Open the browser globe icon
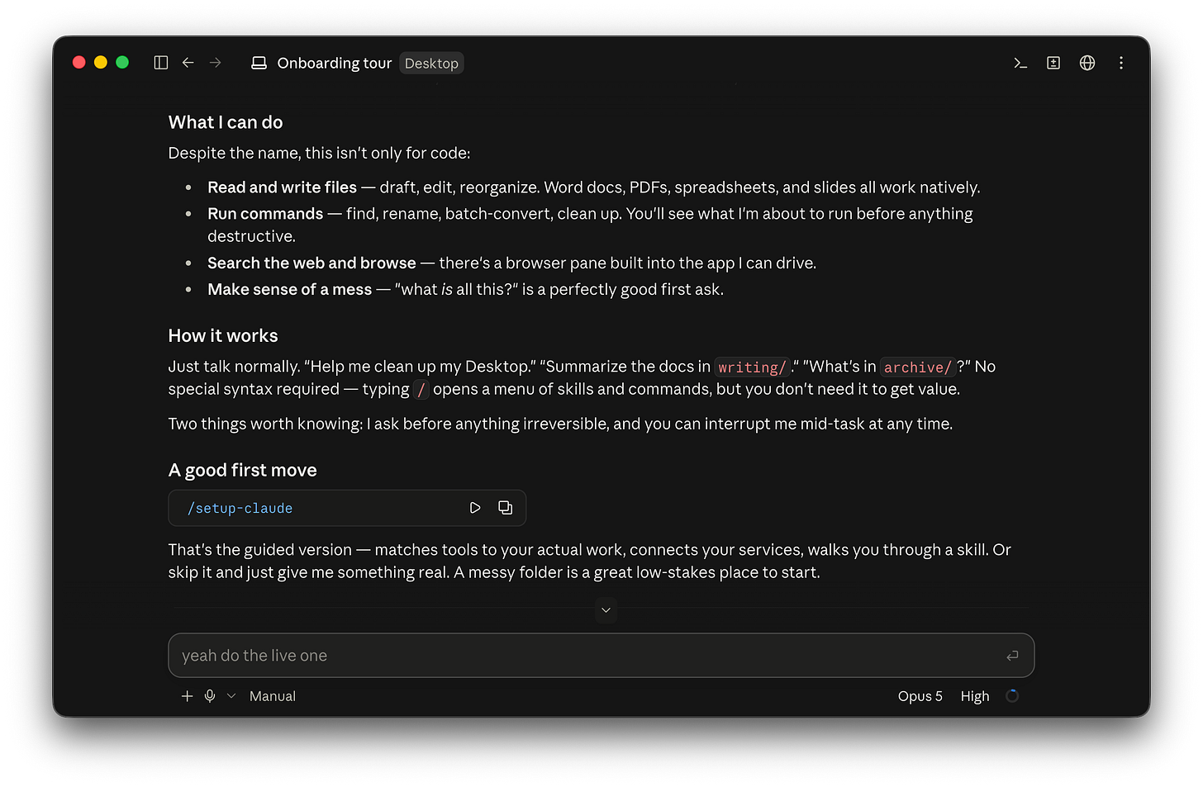This screenshot has width=1203, height=787. pos(1087,63)
